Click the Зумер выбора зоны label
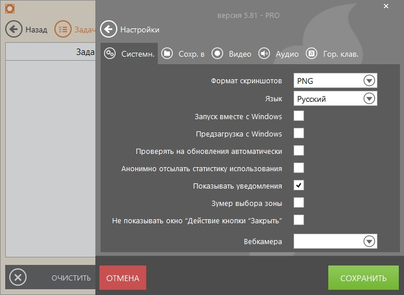The image size is (404, 295). coord(247,204)
